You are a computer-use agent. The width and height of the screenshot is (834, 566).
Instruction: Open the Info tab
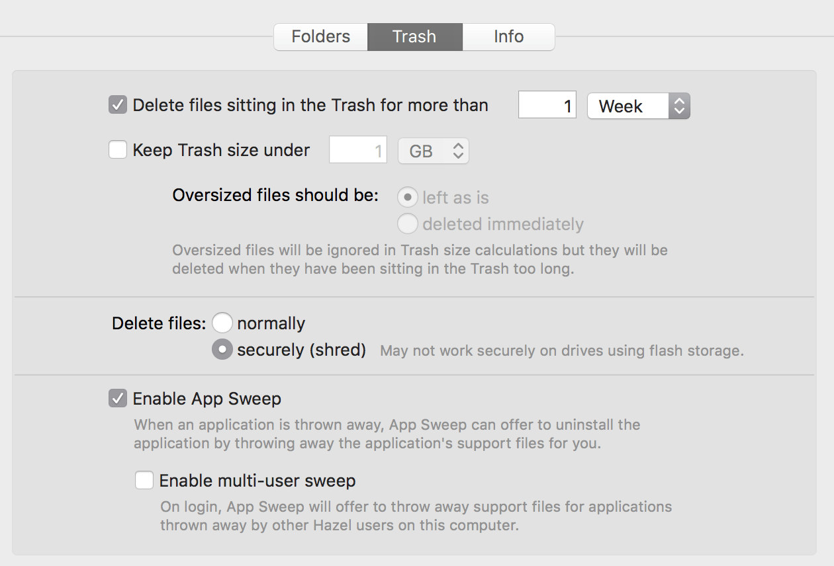508,37
